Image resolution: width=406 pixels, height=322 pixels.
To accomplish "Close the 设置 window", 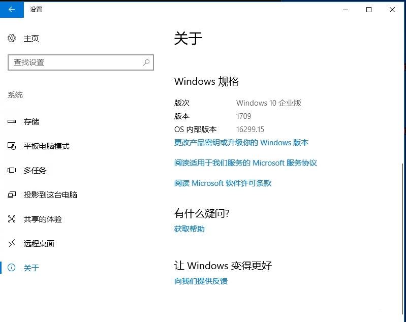I will point(392,9).
